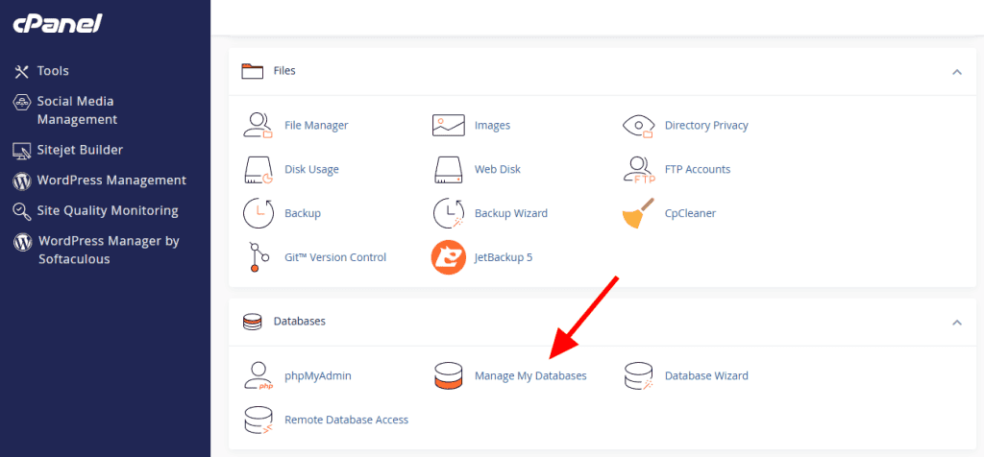Open the Database Wizard link
Viewport: 984px width, 457px height.
point(706,376)
